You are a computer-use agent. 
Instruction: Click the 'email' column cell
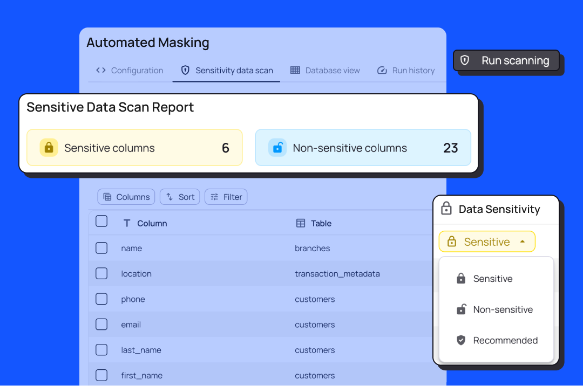pyautogui.click(x=131, y=325)
